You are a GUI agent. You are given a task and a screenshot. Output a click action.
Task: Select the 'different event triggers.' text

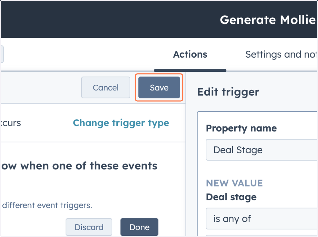pos(47,205)
